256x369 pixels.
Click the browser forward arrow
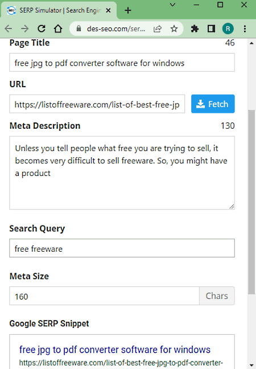24,28
